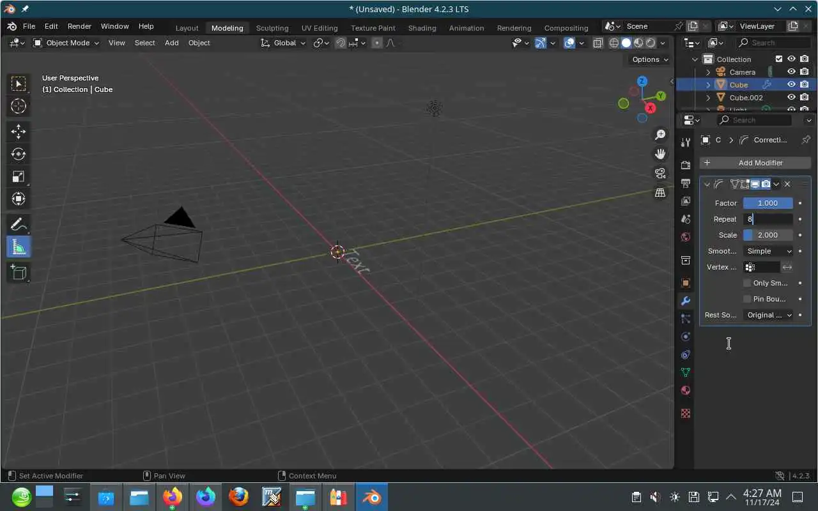Image resolution: width=818 pixels, height=511 pixels.
Task: Click the pan view hand icon
Action: [660, 154]
